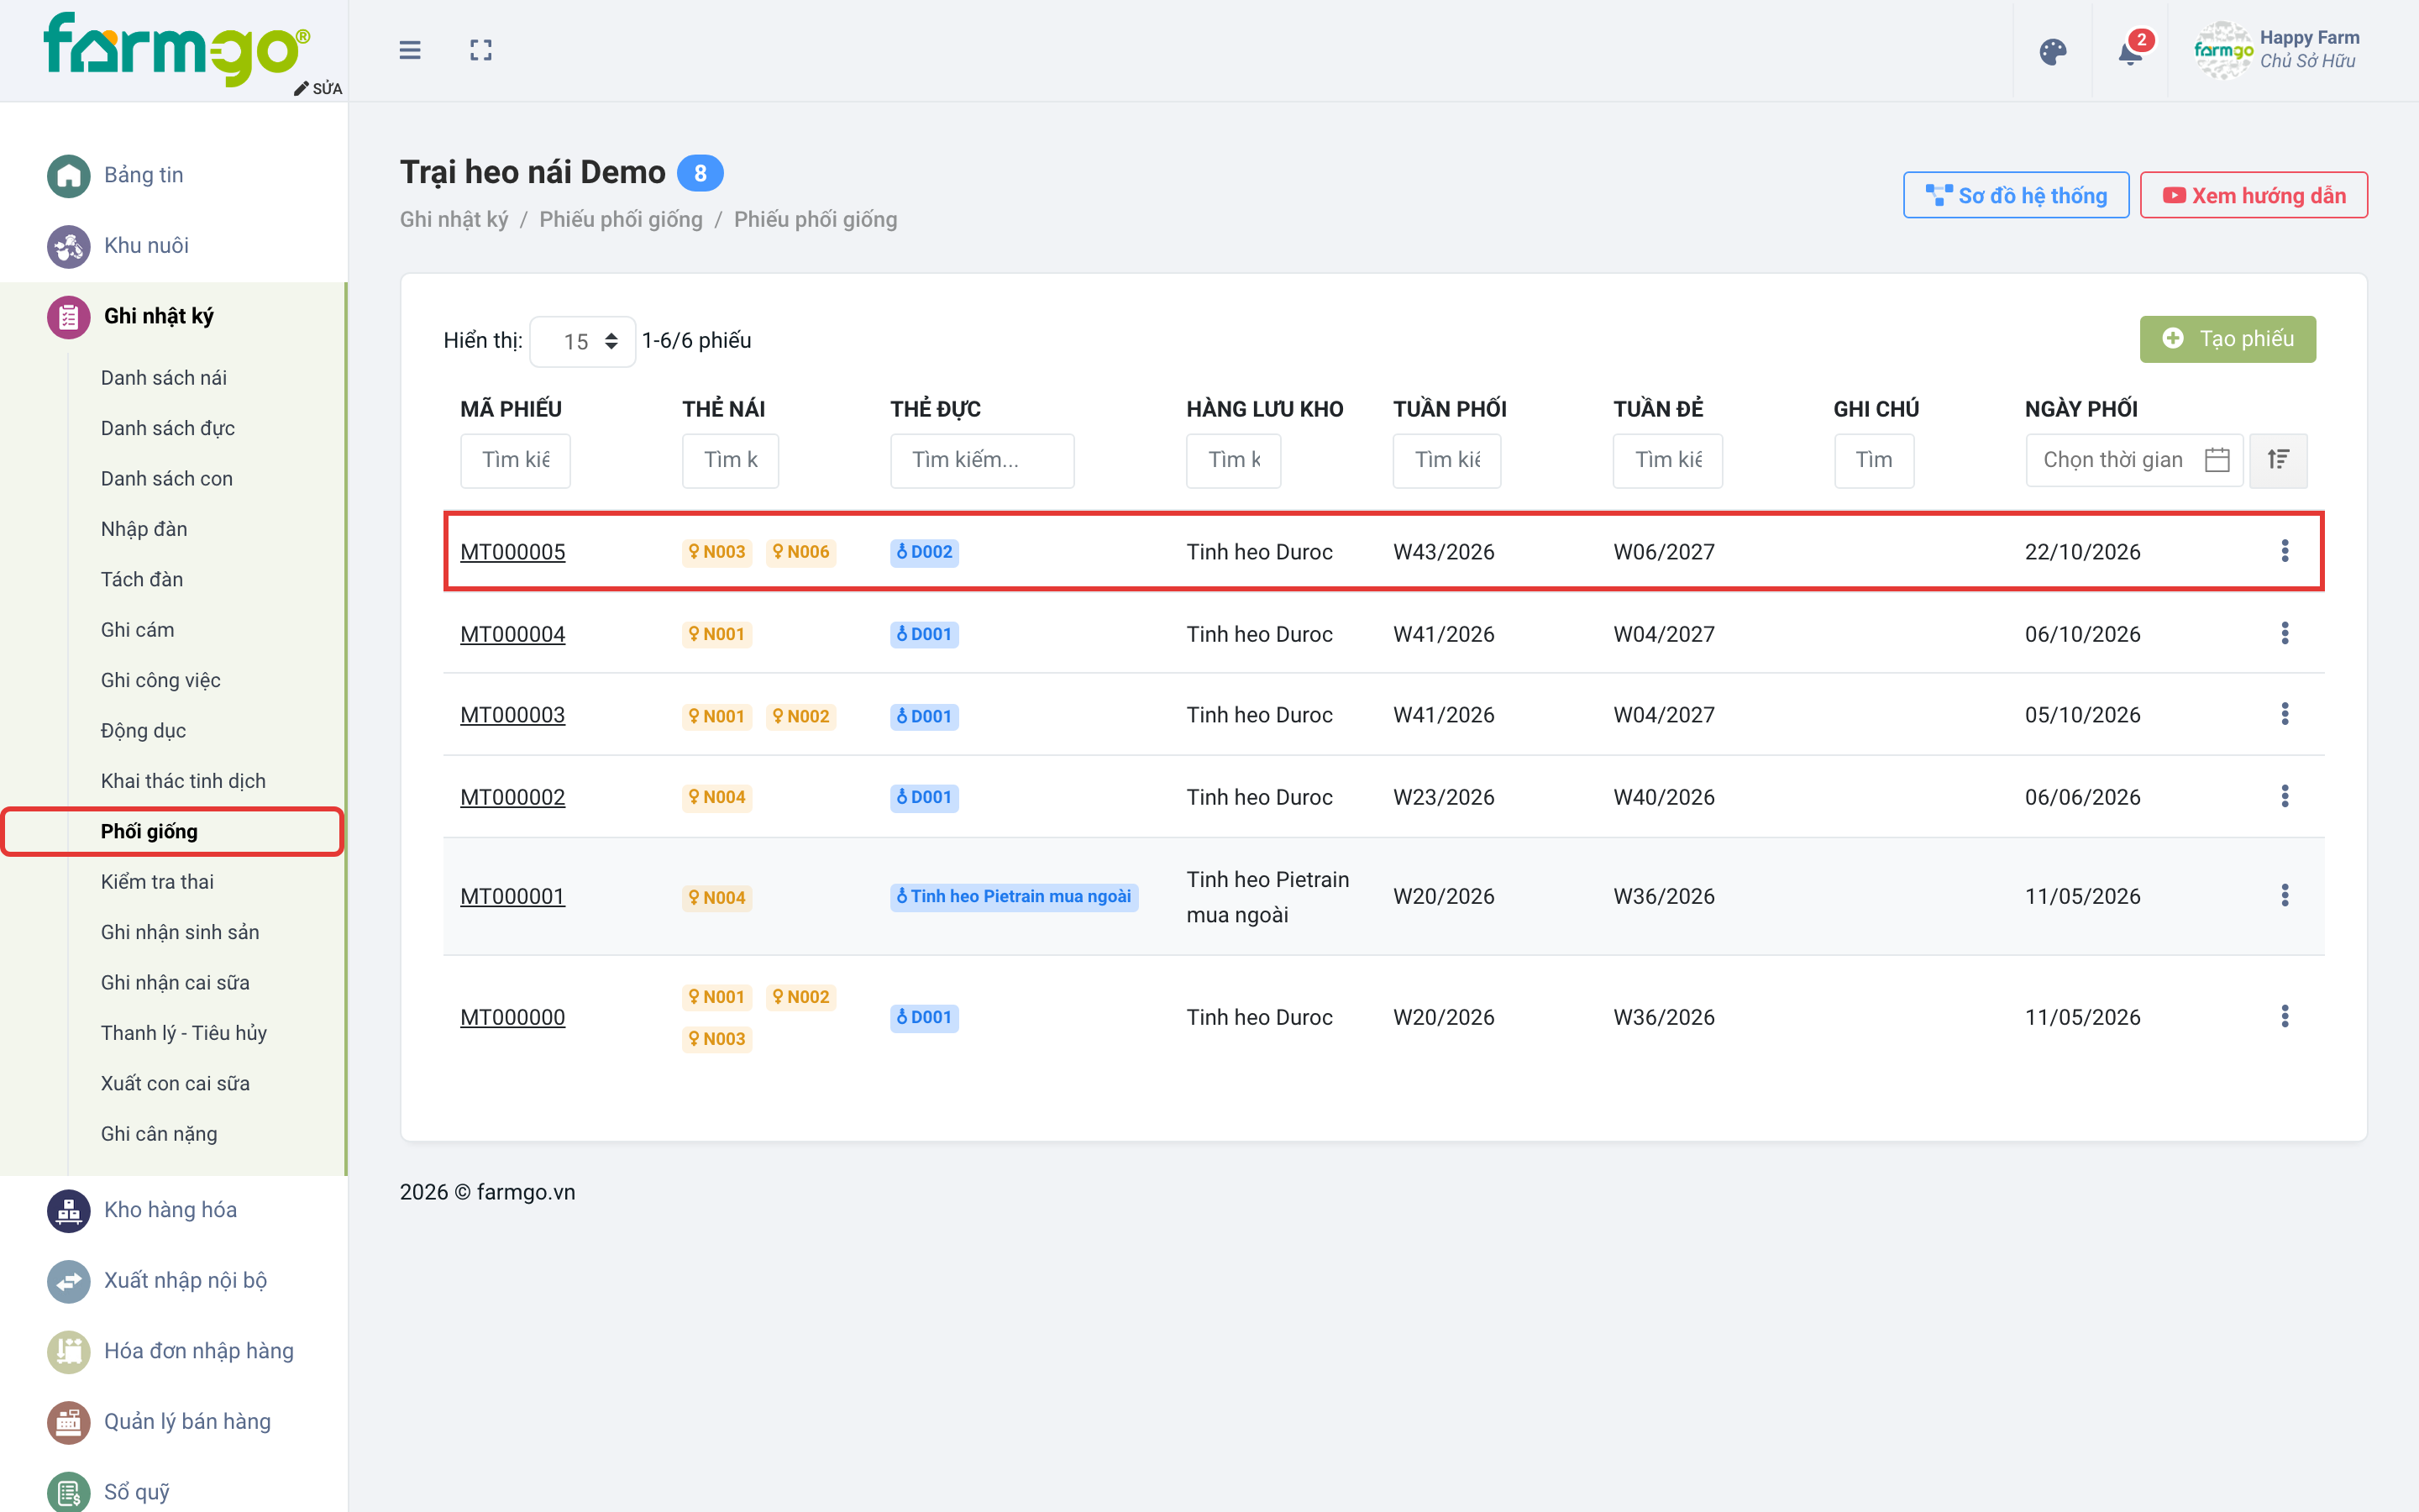Click the sort order icon button
The width and height of the screenshot is (2419, 1512).
pyautogui.click(x=2278, y=460)
